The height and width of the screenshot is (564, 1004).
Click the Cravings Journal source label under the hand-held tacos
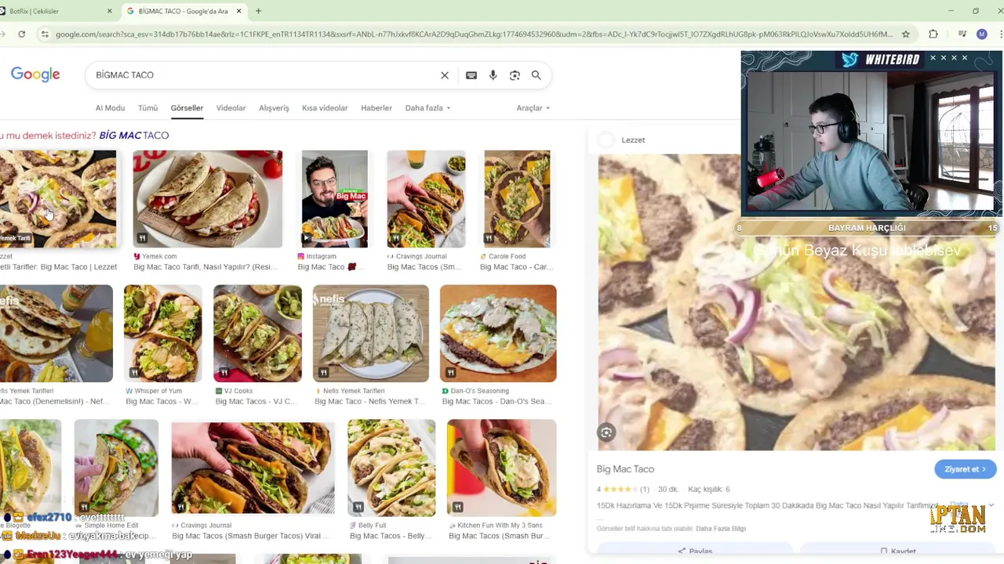421,256
